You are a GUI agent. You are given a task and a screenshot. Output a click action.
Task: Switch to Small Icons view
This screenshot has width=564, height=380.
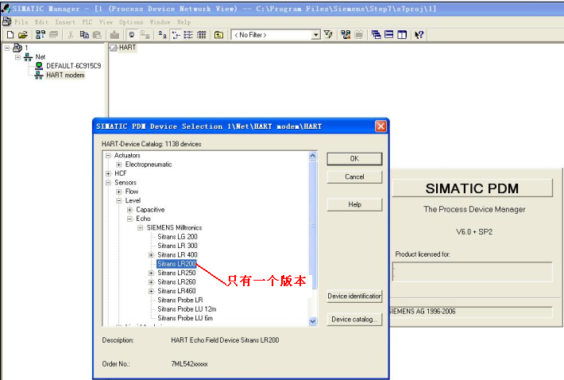[176, 34]
